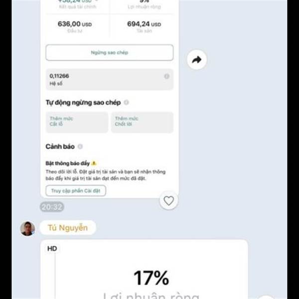Click Truy cập phần Cài đặt button

[x=76, y=191]
